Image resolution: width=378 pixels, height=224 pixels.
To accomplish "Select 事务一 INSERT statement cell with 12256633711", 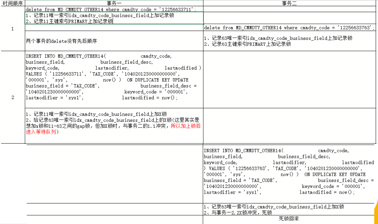I will pyautogui.click(x=114, y=80).
